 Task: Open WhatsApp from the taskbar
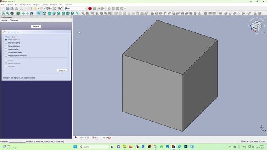pos(161,147)
